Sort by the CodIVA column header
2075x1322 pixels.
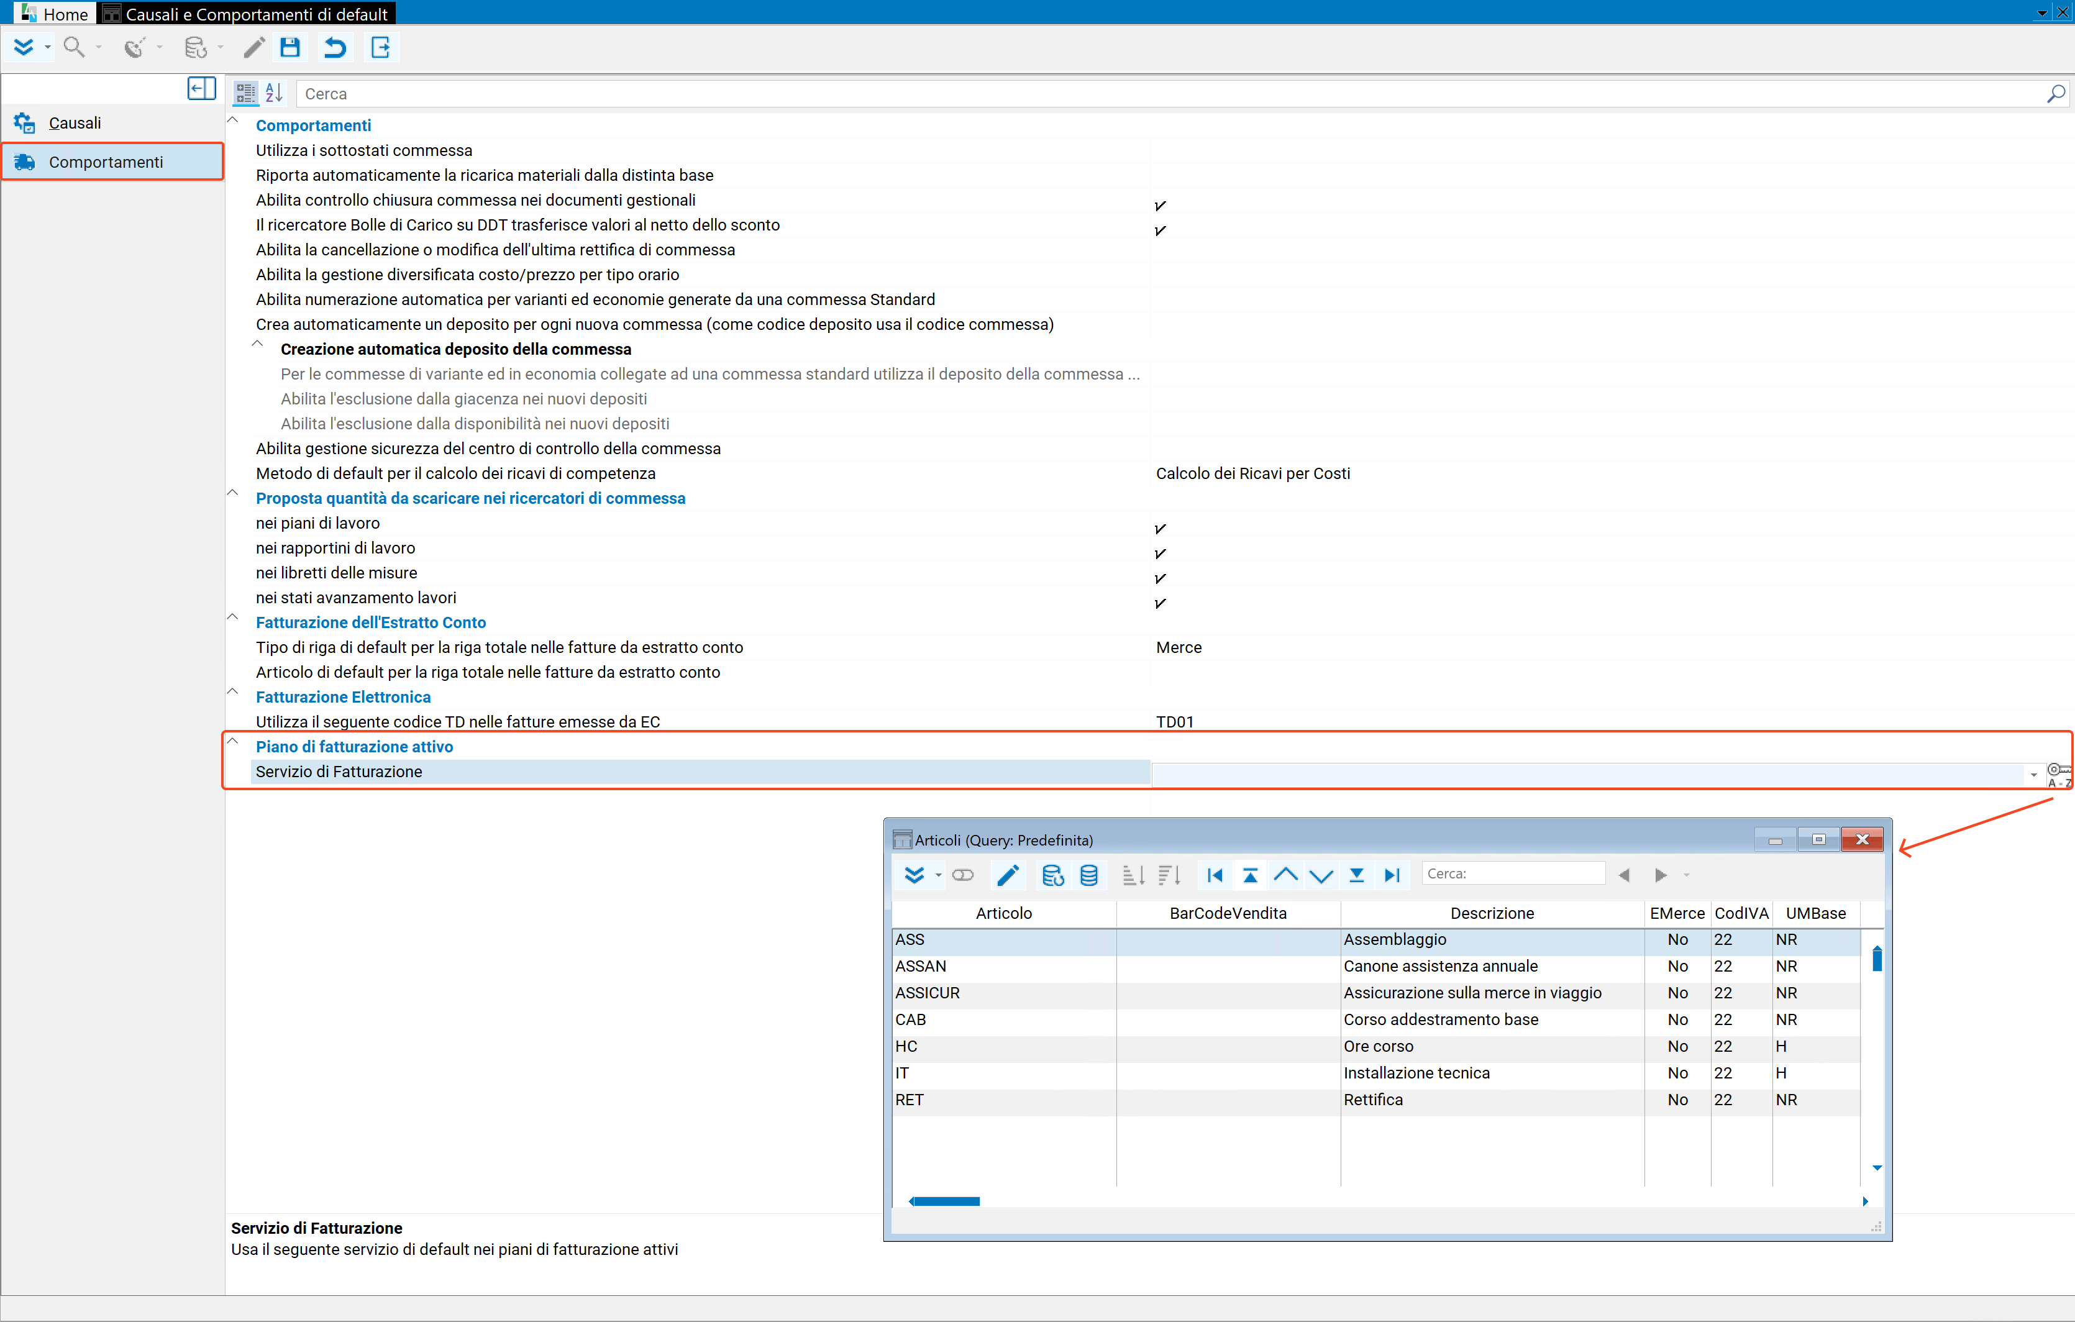pos(1741,913)
